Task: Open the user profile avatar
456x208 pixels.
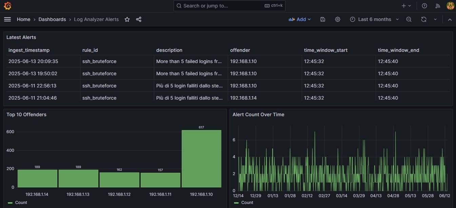Action: [451, 6]
